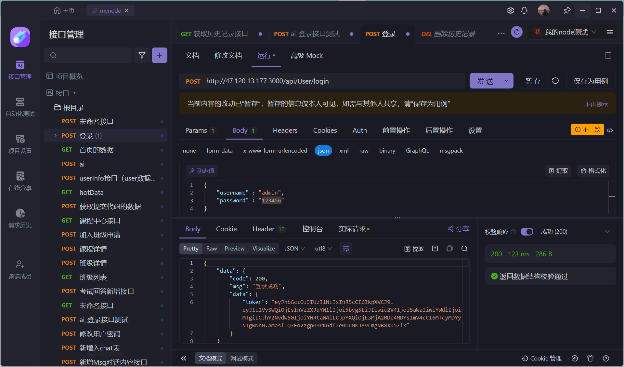Toggle the 校验响应 switch
624x367 pixels.
point(527,232)
